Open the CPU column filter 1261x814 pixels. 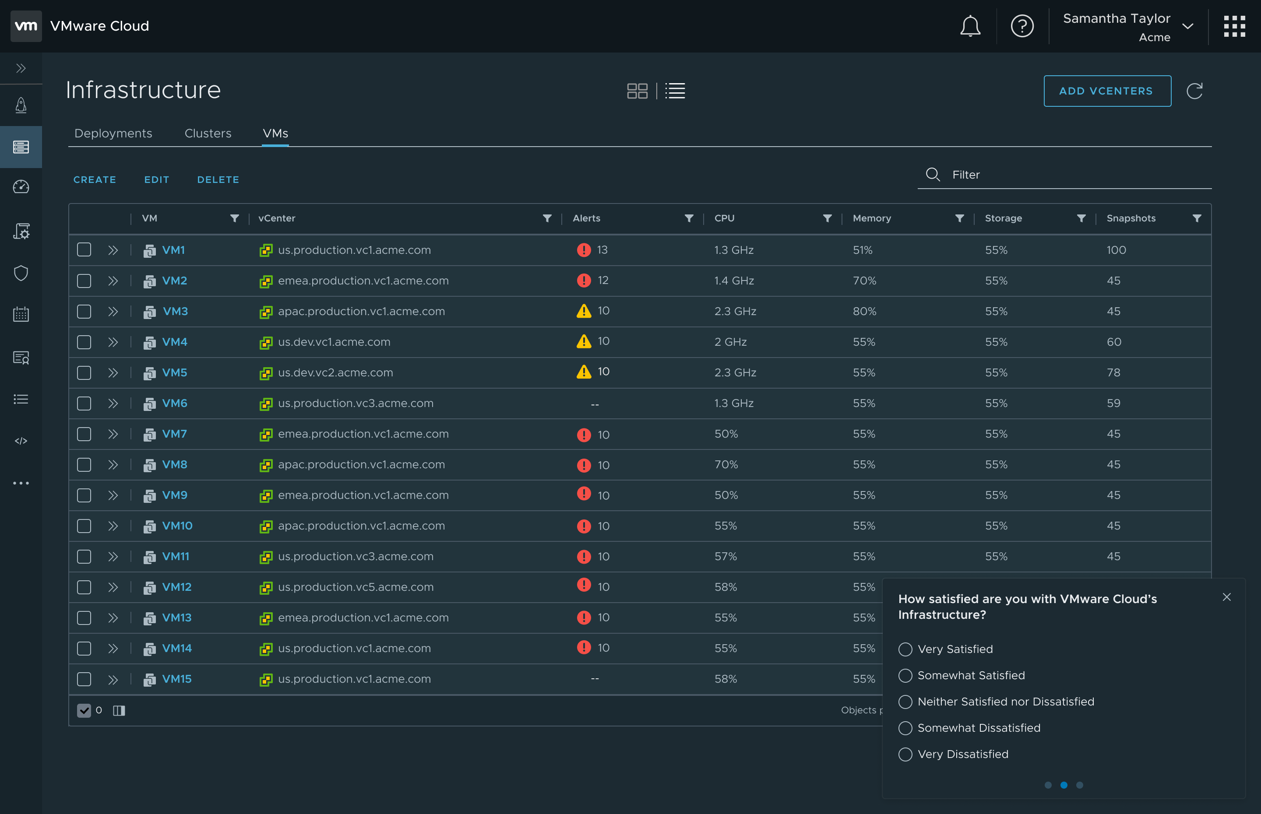point(828,218)
